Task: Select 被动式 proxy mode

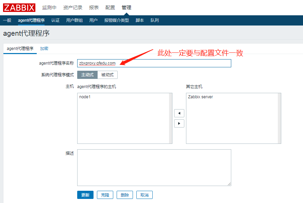Action: (107, 75)
